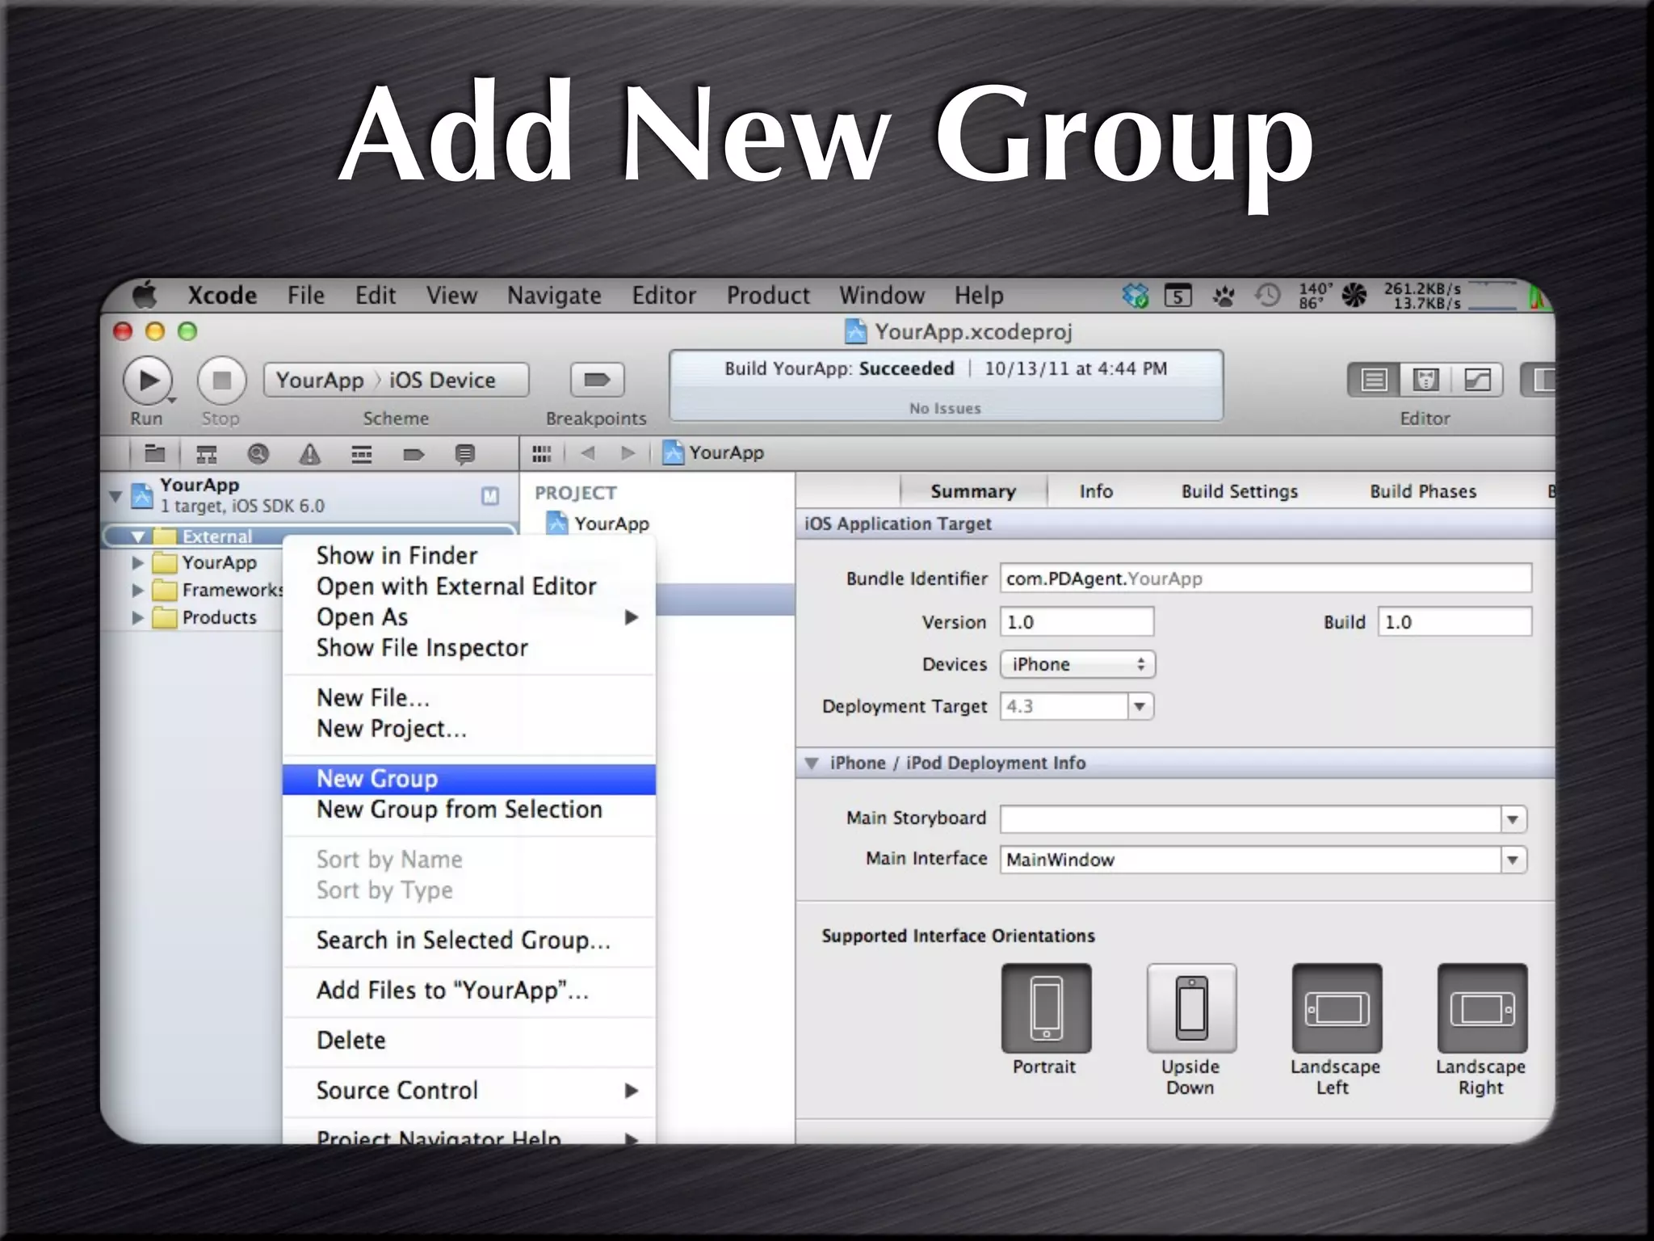Viewport: 1654px width, 1241px height.
Task: Show the Breakpoint navigator icon
Action: [413, 454]
